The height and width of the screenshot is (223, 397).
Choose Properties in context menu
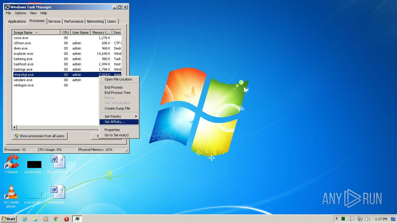coord(119,130)
